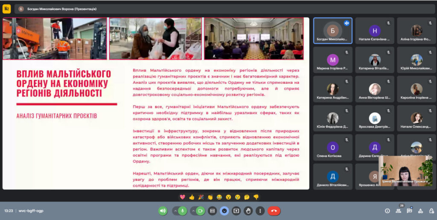Send the heart emoji reaction
This screenshot has width=437, height=220.
(x=182, y=197)
